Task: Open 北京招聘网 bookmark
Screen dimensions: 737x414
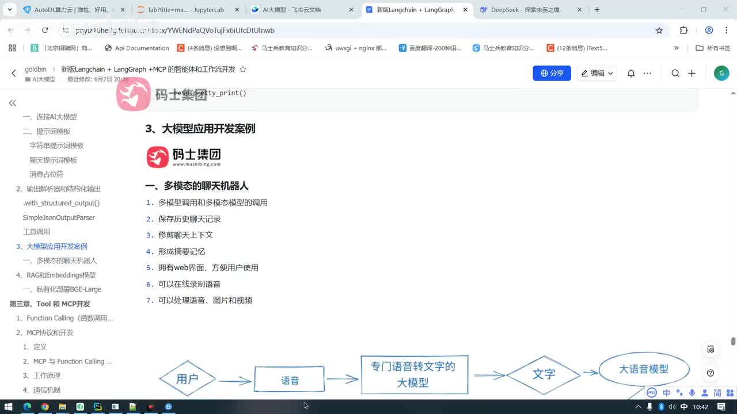Action: point(61,48)
